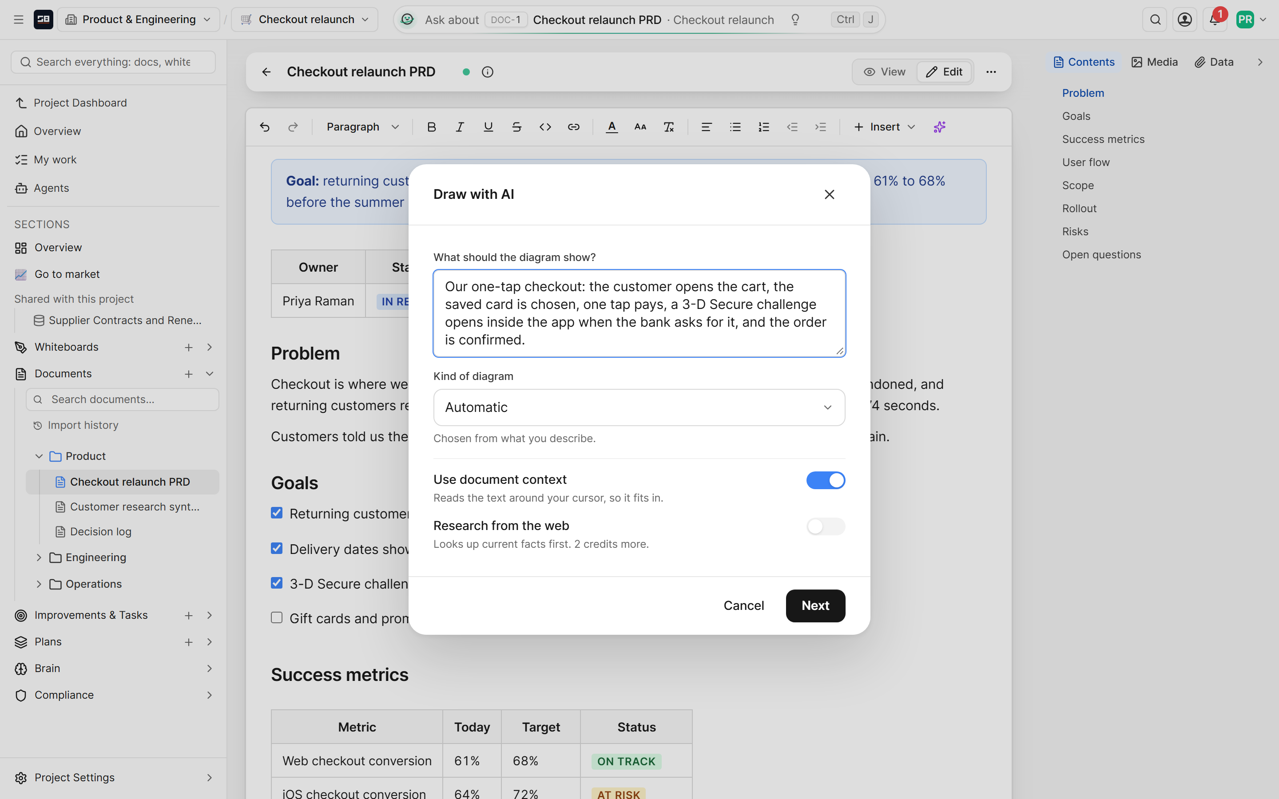This screenshot has width=1279, height=799.
Task: Cancel the Draw with AI dialog
Action: pos(743,605)
